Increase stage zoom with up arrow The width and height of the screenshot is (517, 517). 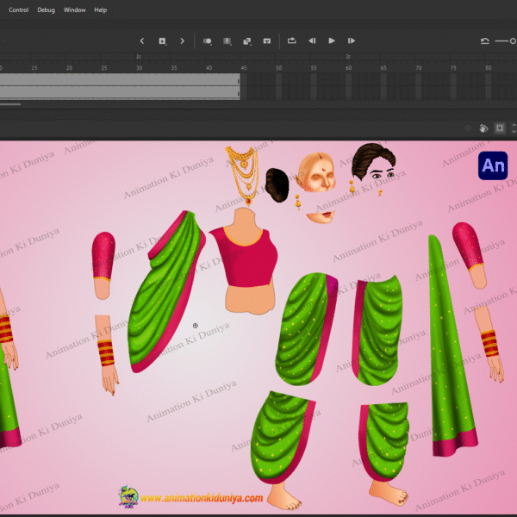pos(514,125)
